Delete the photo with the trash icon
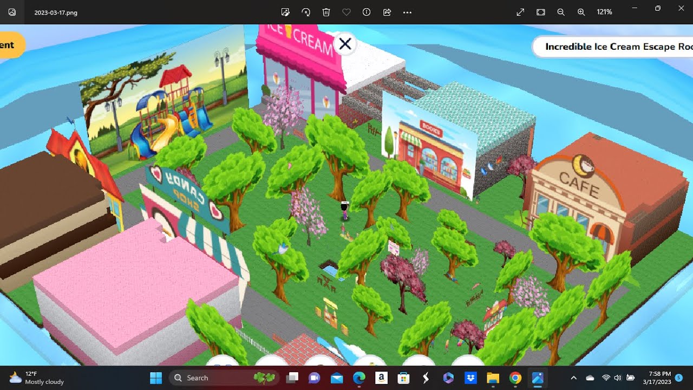The image size is (693, 390). 326,12
